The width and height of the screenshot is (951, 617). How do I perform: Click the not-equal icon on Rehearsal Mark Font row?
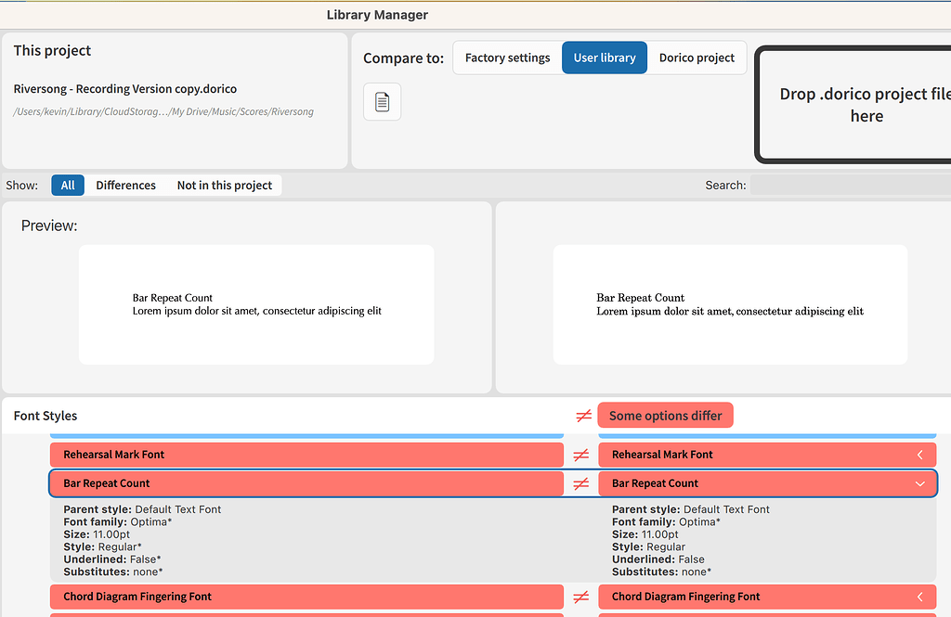click(x=583, y=455)
